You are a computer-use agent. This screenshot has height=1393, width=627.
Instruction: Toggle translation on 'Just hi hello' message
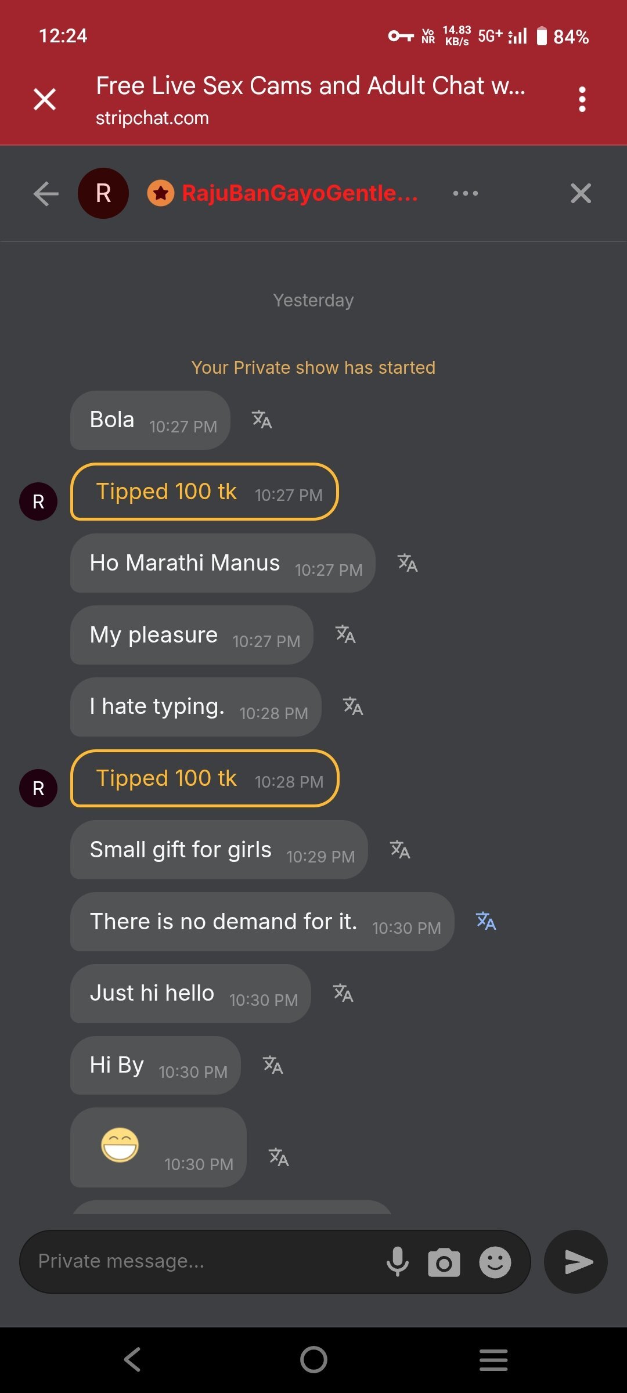343,993
